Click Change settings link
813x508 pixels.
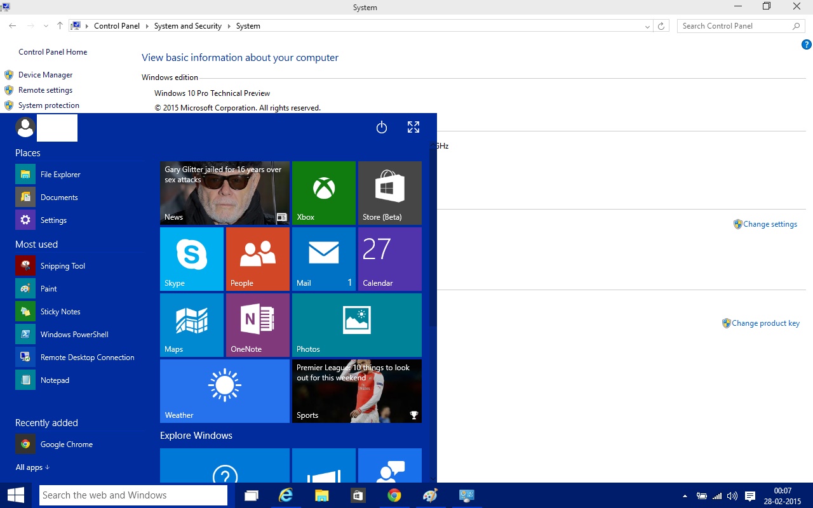pyautogui.click(x=770, y=224)
